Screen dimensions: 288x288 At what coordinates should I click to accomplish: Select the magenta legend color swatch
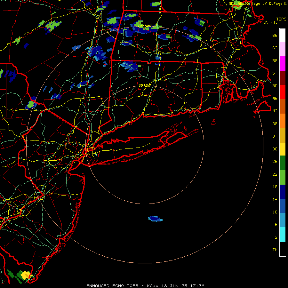283,64
